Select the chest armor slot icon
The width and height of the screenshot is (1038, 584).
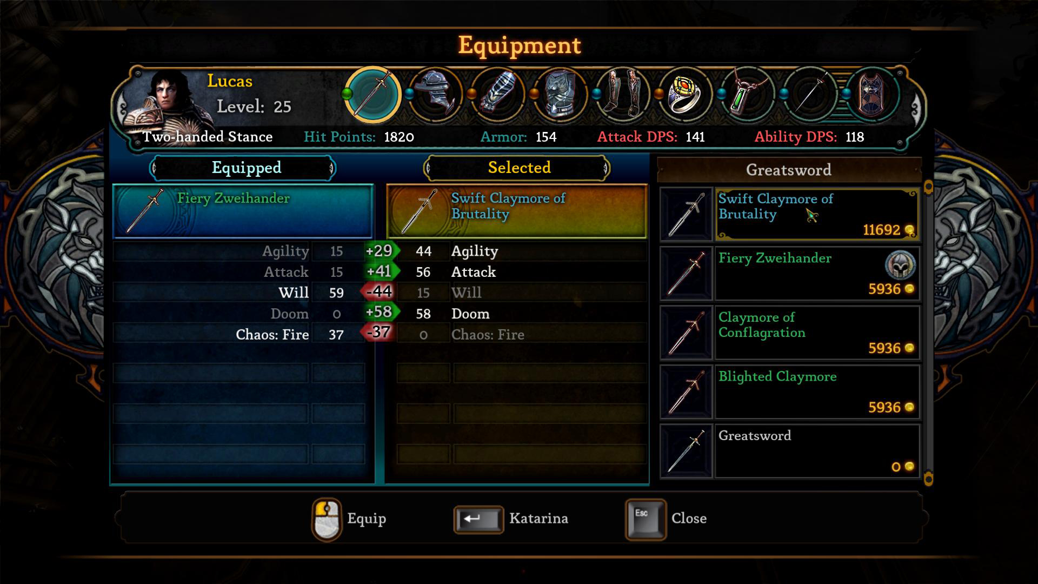[560, 95]
